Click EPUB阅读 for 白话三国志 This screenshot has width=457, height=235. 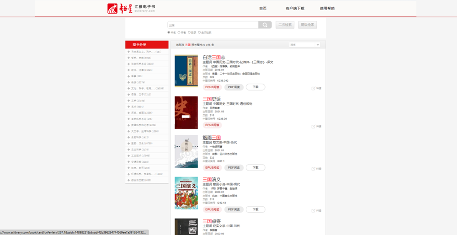[212, 87]
